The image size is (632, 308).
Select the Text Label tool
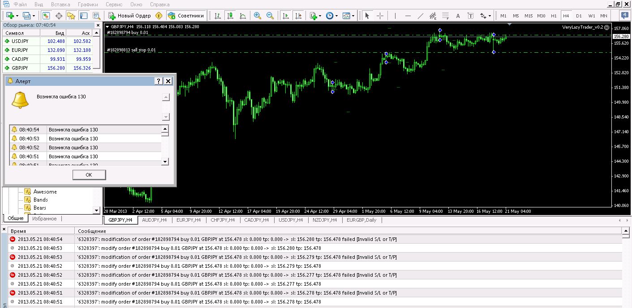470,16
